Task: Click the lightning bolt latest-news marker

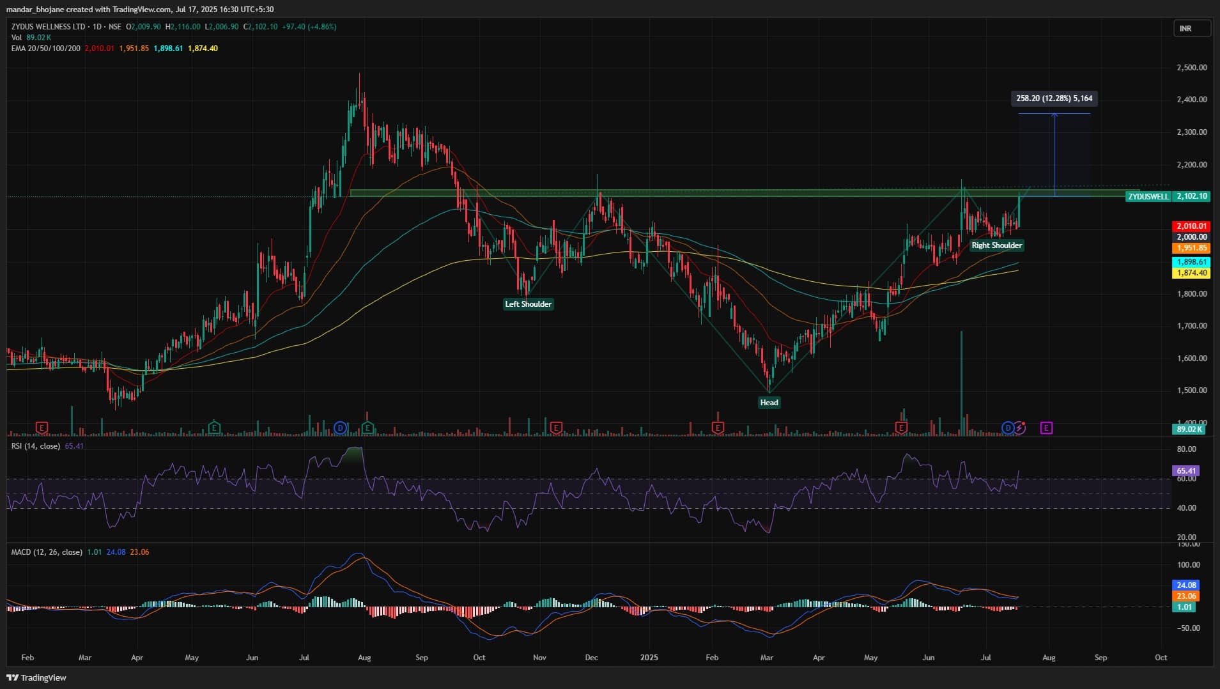Action: [x=1020, y=428]
